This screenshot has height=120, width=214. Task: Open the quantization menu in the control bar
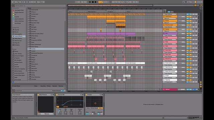point(41,2)
